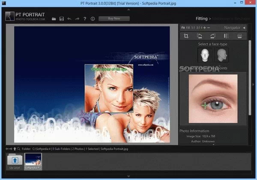Open the C:\Softpedia folder path dropdown
The height and width of the screenshot is (180, 257).
(50, 149)
